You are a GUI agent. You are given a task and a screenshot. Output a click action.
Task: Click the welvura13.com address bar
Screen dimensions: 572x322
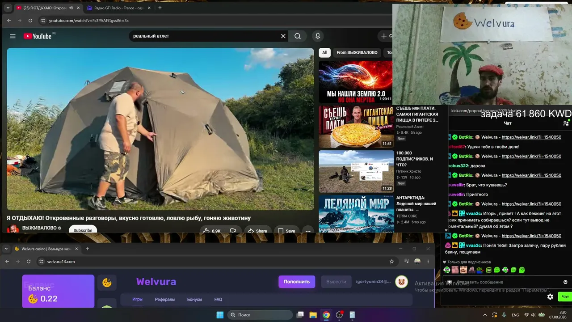(214, 262)
